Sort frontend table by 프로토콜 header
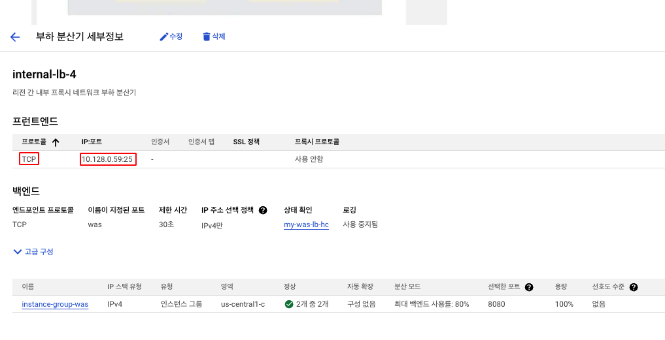Screen dimensions: 665x340 pos(35,142)
